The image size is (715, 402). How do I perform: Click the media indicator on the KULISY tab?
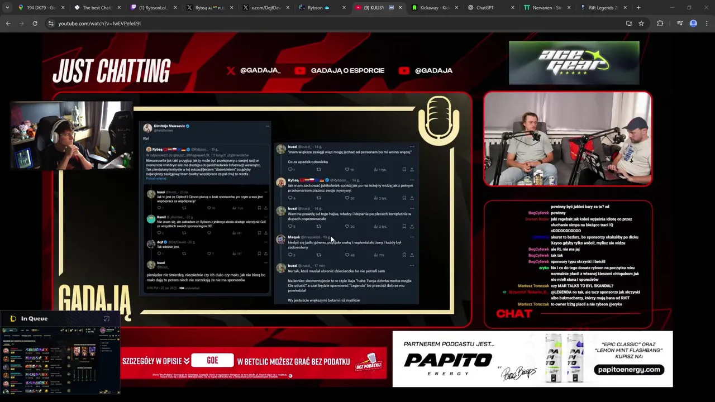click(x=391, y=8)
